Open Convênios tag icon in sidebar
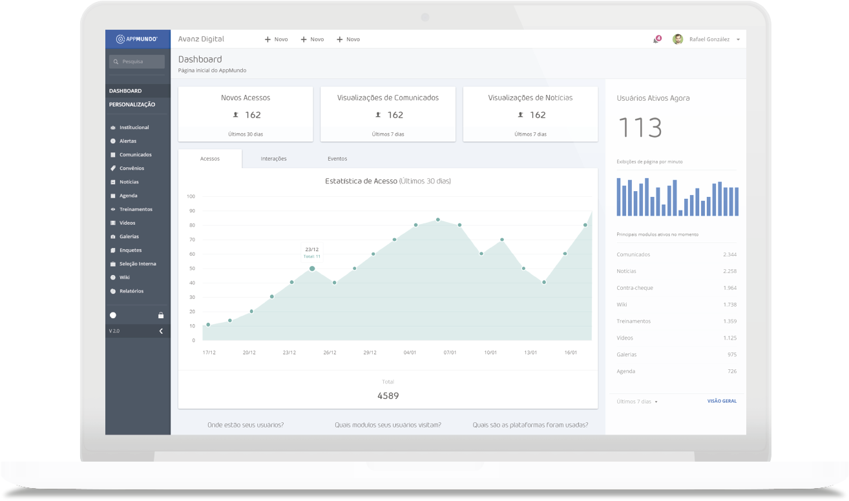Viewport: 849px width, 501px height. coord(113,169)
